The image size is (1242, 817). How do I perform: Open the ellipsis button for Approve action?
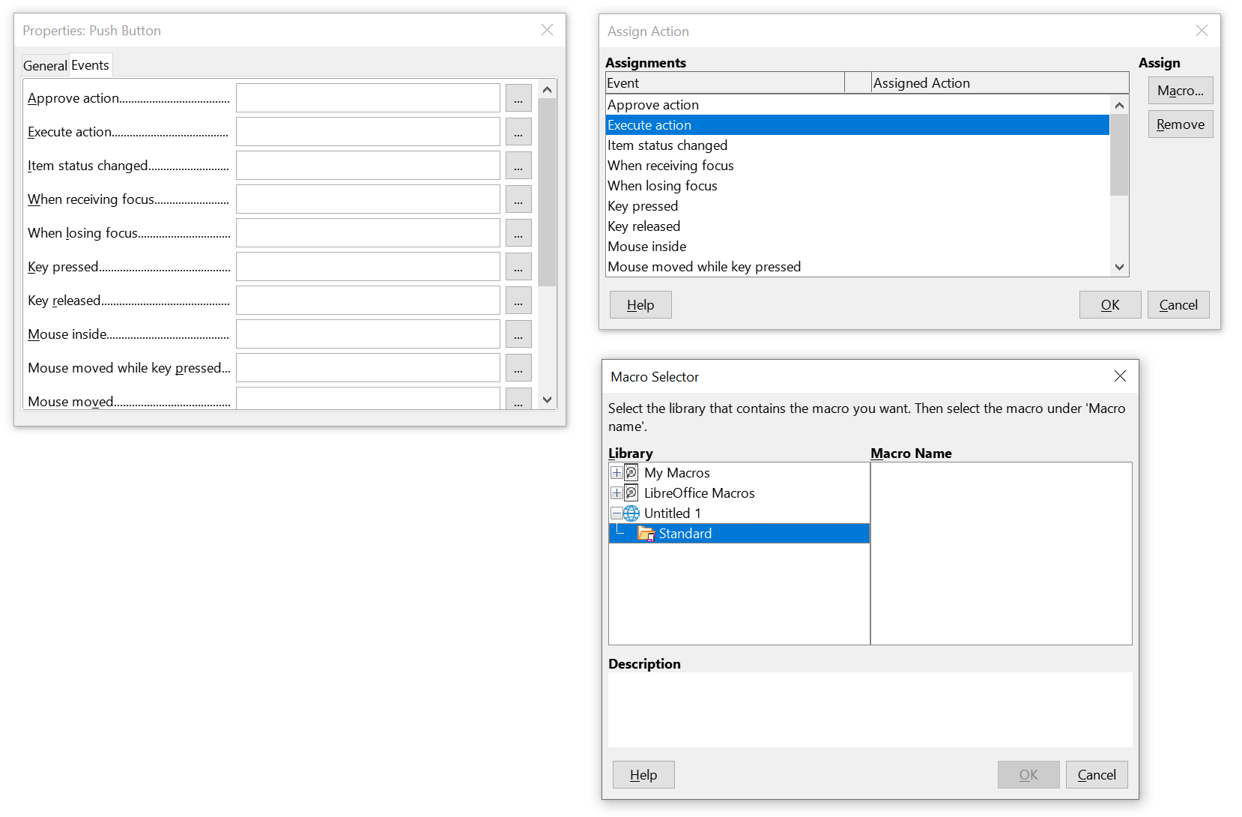[518, 98]
